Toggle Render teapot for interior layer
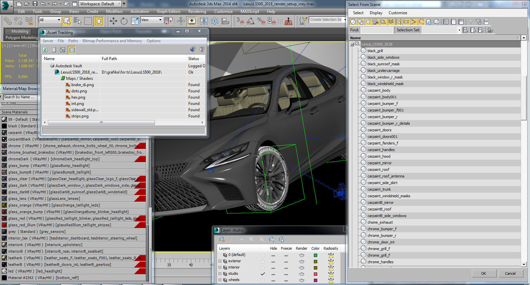The height and width of the screenshot is (285, 530). [x=301, y=268]
